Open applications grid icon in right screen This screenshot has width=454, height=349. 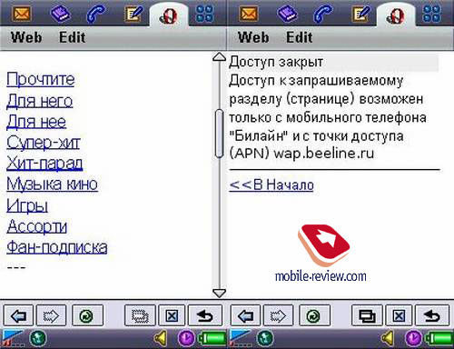tap(431, 14)
